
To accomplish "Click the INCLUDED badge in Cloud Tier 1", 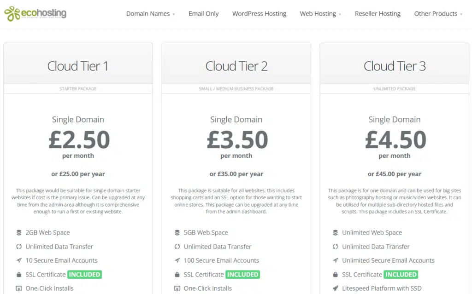I will (x=85, y=275).
